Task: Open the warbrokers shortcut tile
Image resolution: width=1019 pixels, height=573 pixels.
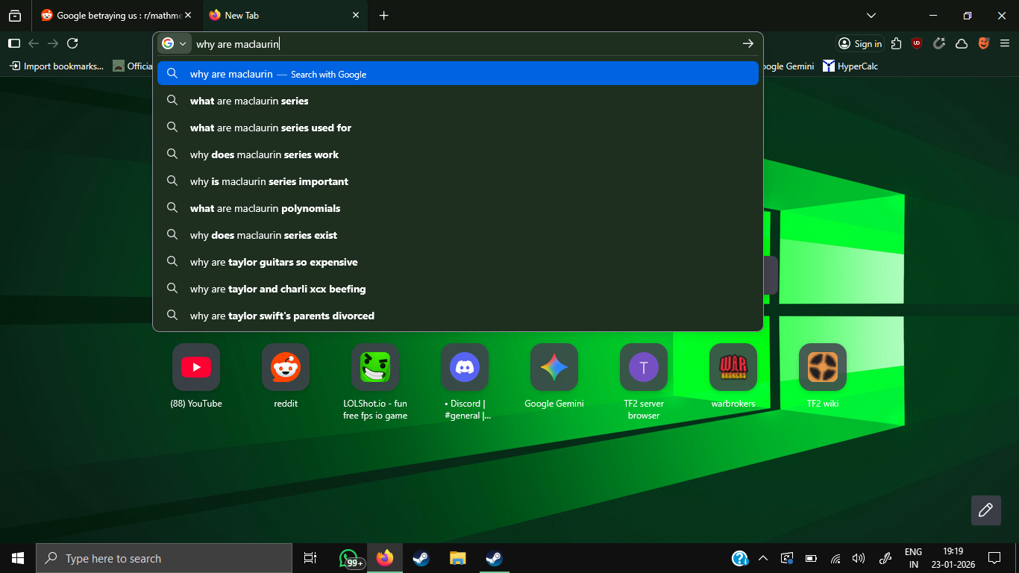Action: coord(733,367)
